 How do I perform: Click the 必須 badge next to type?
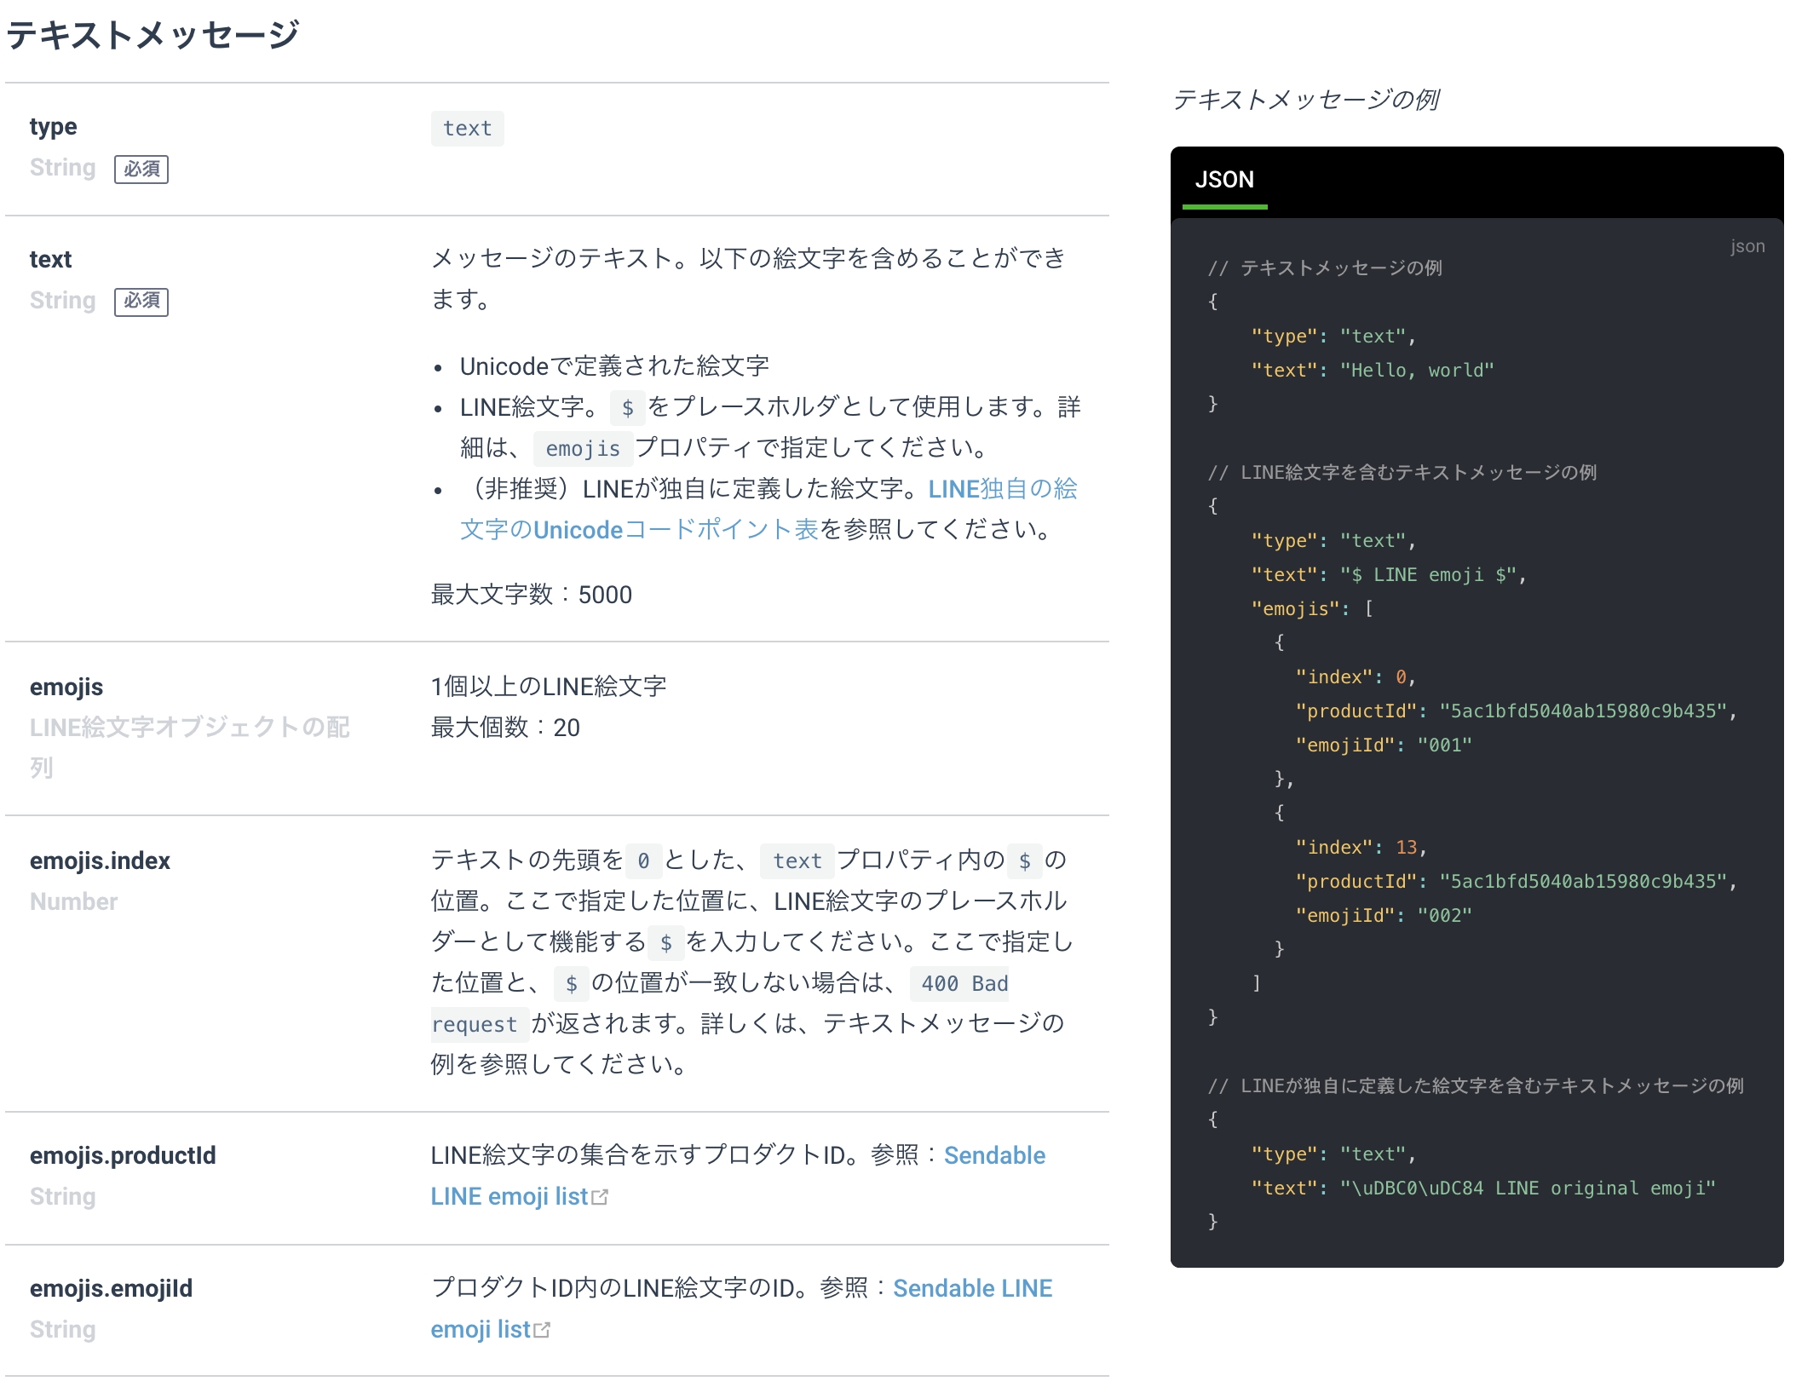click(141, 169)
